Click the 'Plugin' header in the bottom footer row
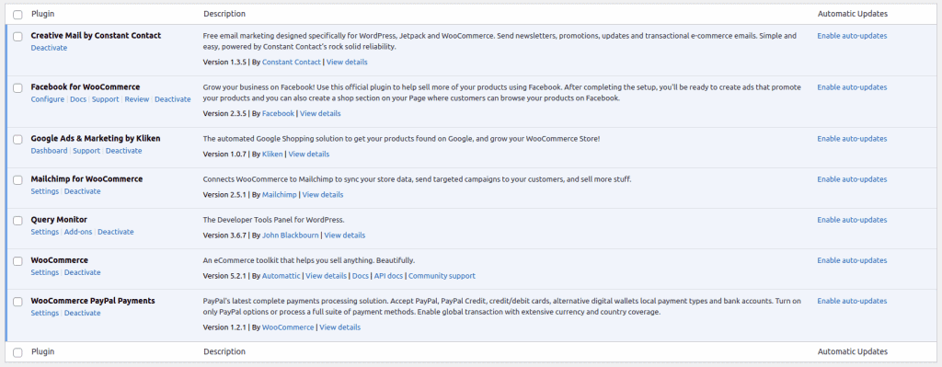The height and width of the screenshot is (367, 942). coord(42,352)
